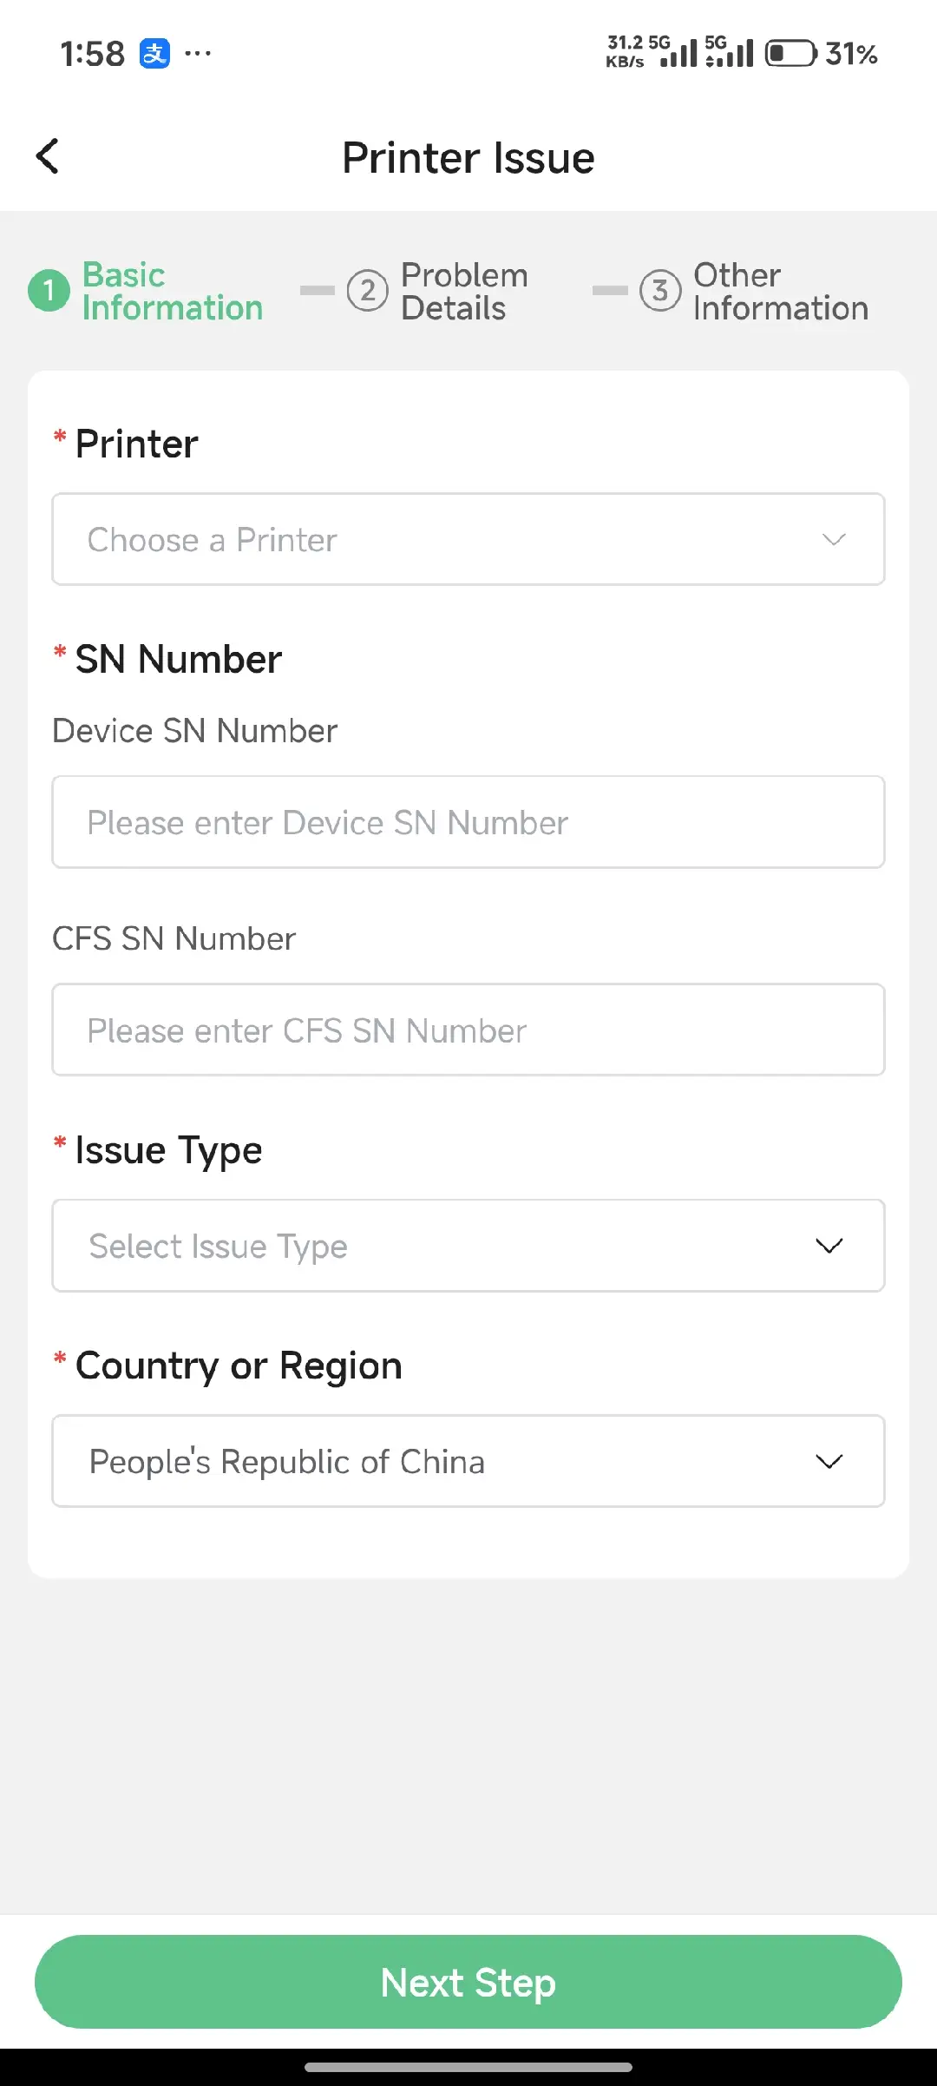Tap the home gesture bar at bottom

[x=468, y=2067]
